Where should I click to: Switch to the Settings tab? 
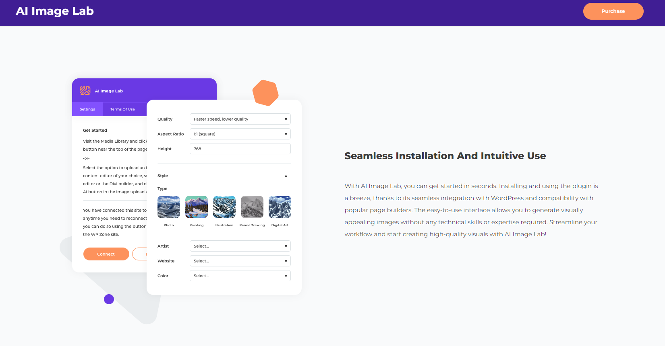tap(87, 109)
